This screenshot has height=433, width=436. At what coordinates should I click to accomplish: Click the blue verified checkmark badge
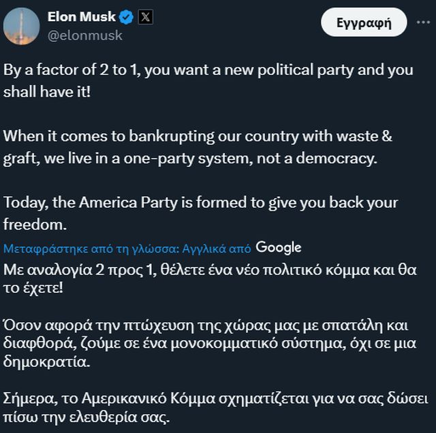127,18
